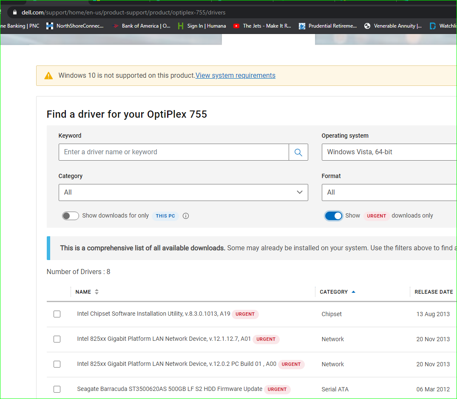
Task: Click the NAME column header text
Action: [x=83, y=292]
